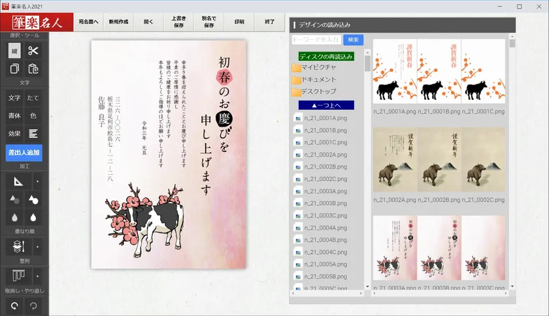Click the text alignment lines icon
549x316 pixels.
33,133
